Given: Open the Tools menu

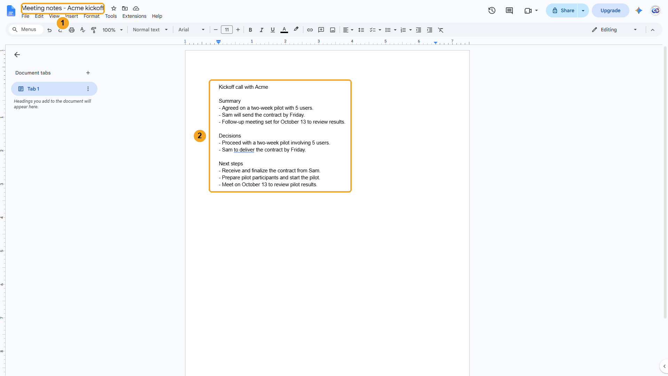Looking at the screenshot, I should (x=111, y=16).
